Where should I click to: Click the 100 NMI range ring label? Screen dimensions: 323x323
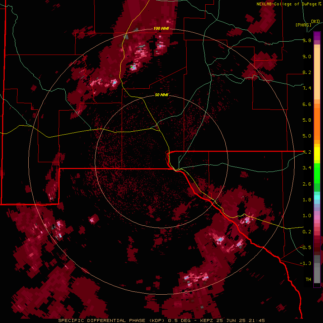click(x=161, y=28)
